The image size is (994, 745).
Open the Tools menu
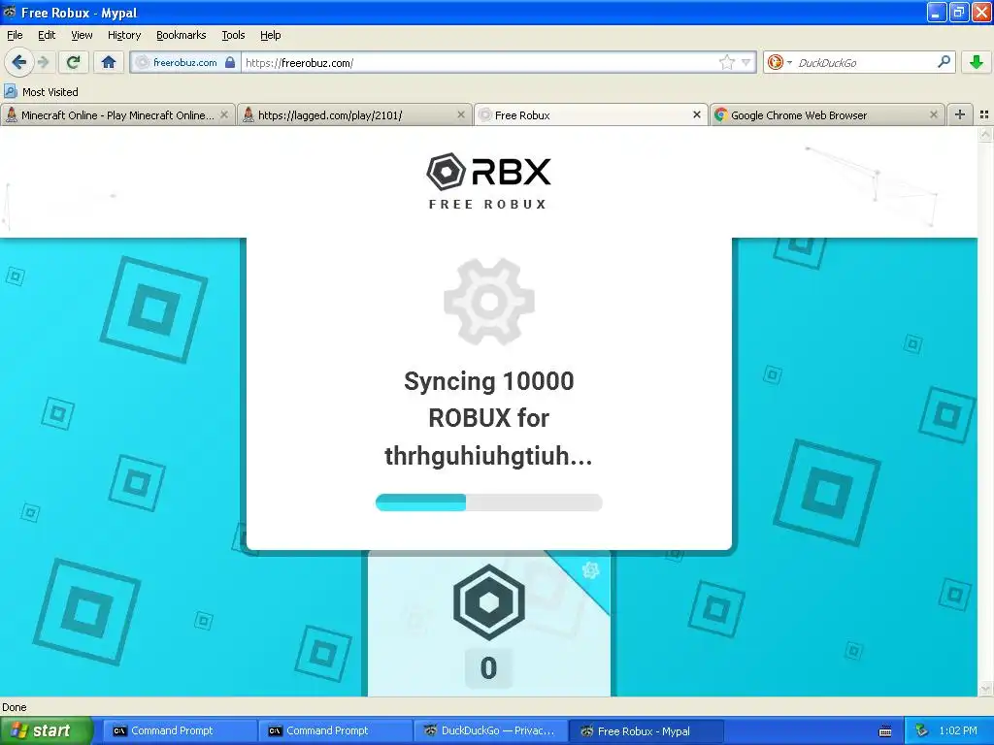coord(233,35)
